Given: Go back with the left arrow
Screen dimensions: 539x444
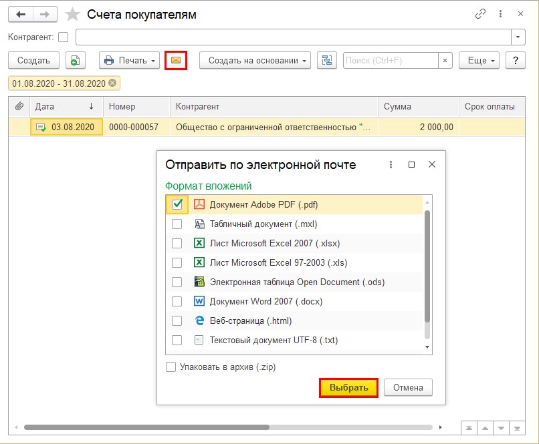Looking at the screenshot, I should point(20,14).
